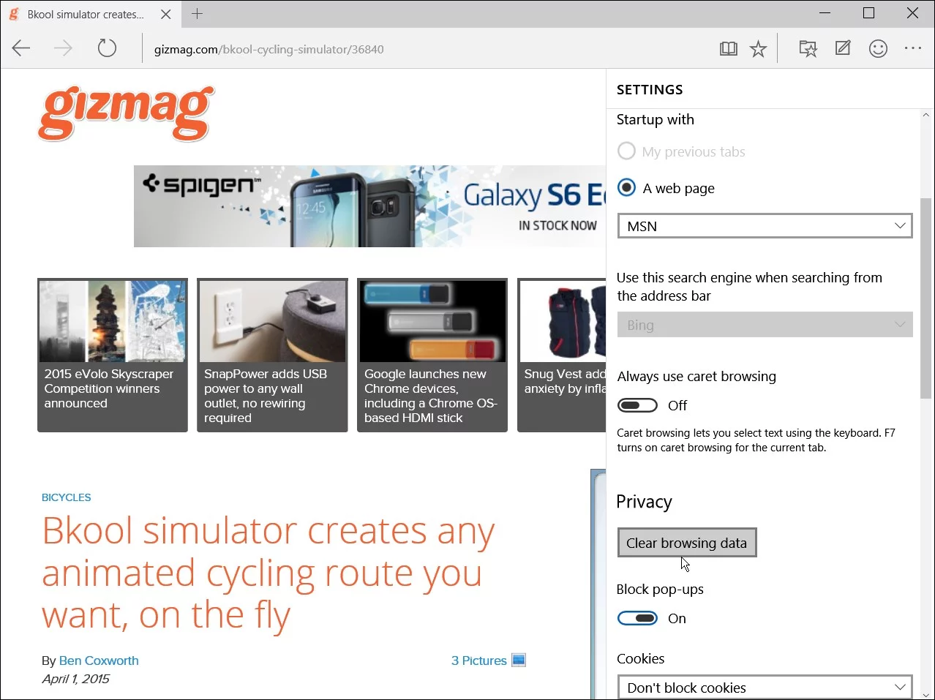The height and width of the screenshot is (700, 935).
Task: Toggle off Block pop-ups
Action: pos(637,618)
